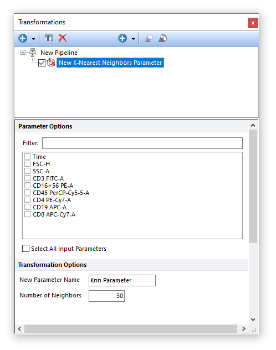Screen dimensions: 276x350
Task: Click the grayed apply-to-plot toolbar icon
Action: pyautogui.click(x=149, y=38)
